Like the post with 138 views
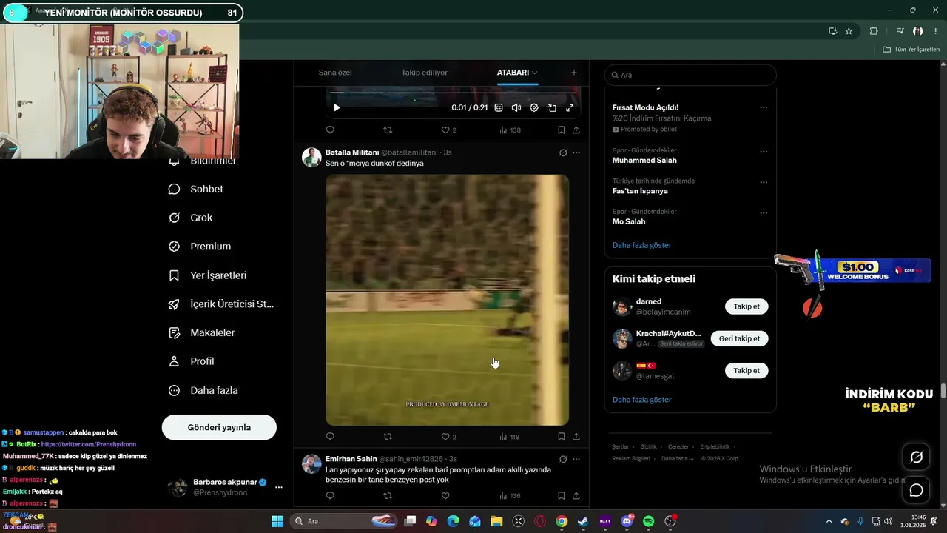 point(445,130)
